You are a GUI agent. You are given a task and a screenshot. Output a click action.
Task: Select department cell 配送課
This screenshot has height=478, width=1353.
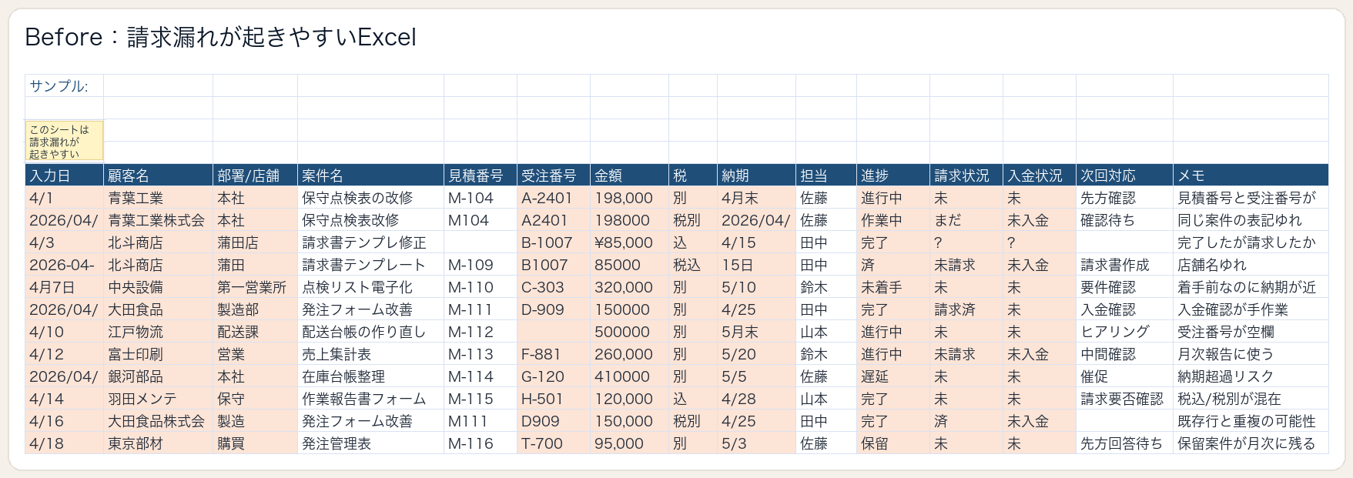point(255,332)
